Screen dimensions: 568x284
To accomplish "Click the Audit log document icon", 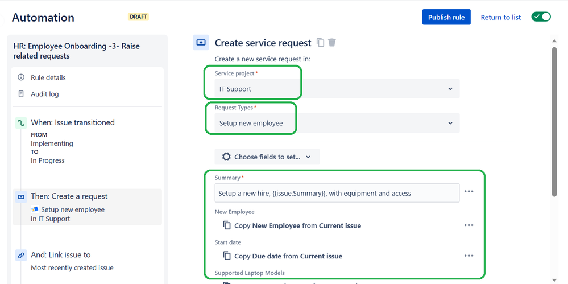I will pos(21,94).
